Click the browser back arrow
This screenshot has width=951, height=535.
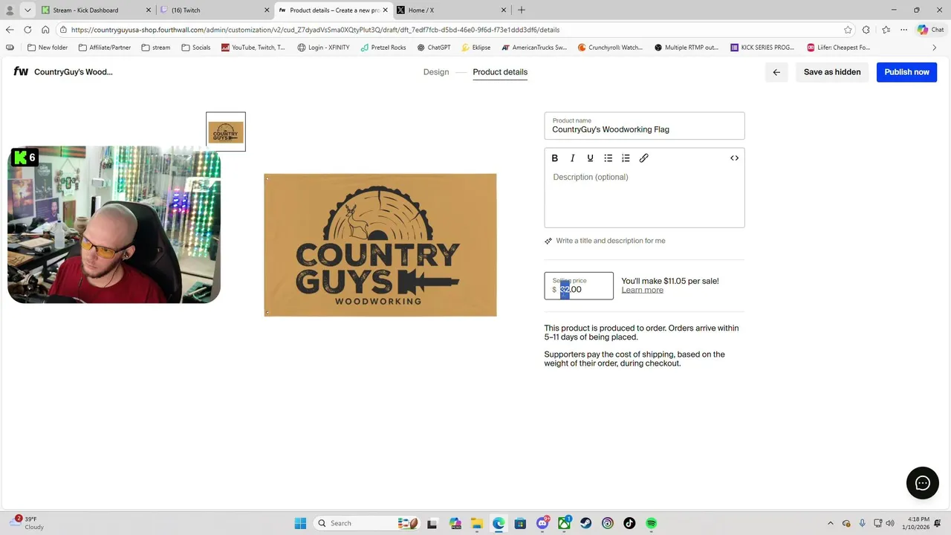pyautogui.click(x=10, y=30)
